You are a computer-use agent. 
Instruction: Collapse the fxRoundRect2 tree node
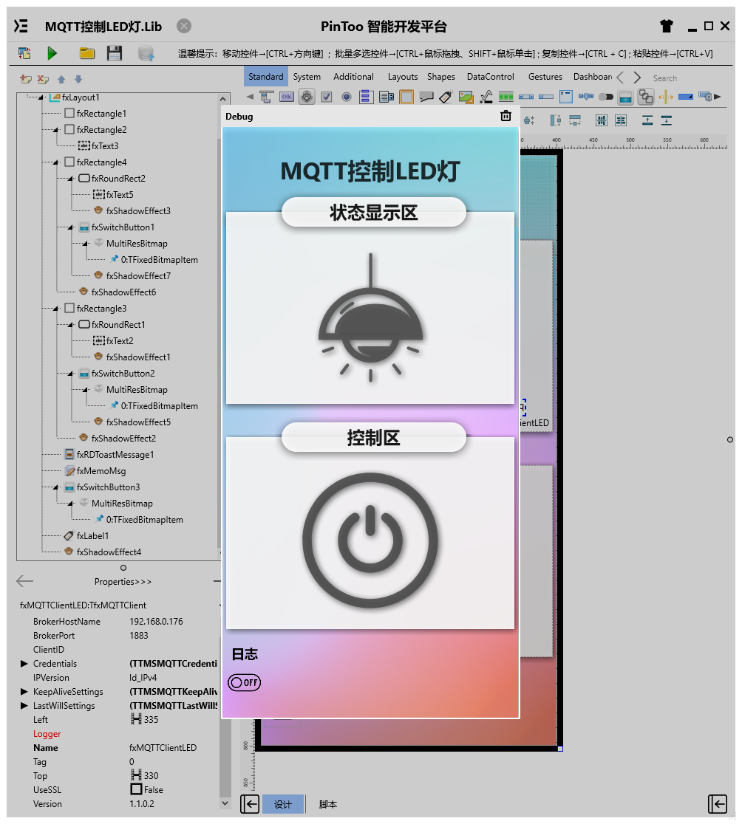[70, 179]
